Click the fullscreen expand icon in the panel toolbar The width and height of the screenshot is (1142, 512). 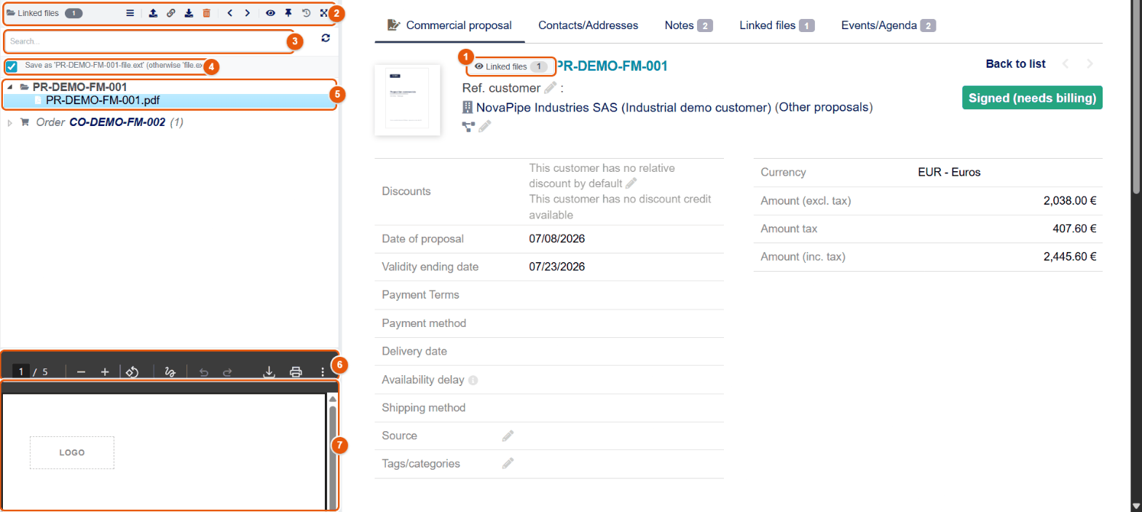[323, 13]
